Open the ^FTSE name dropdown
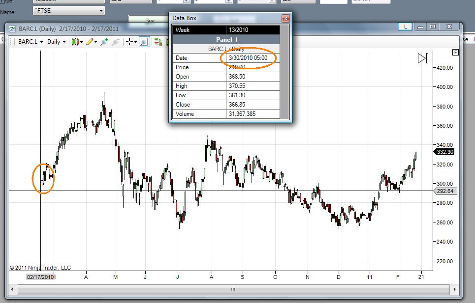The height and width of the screenshot is (303, 475). [x=69, y=11]
